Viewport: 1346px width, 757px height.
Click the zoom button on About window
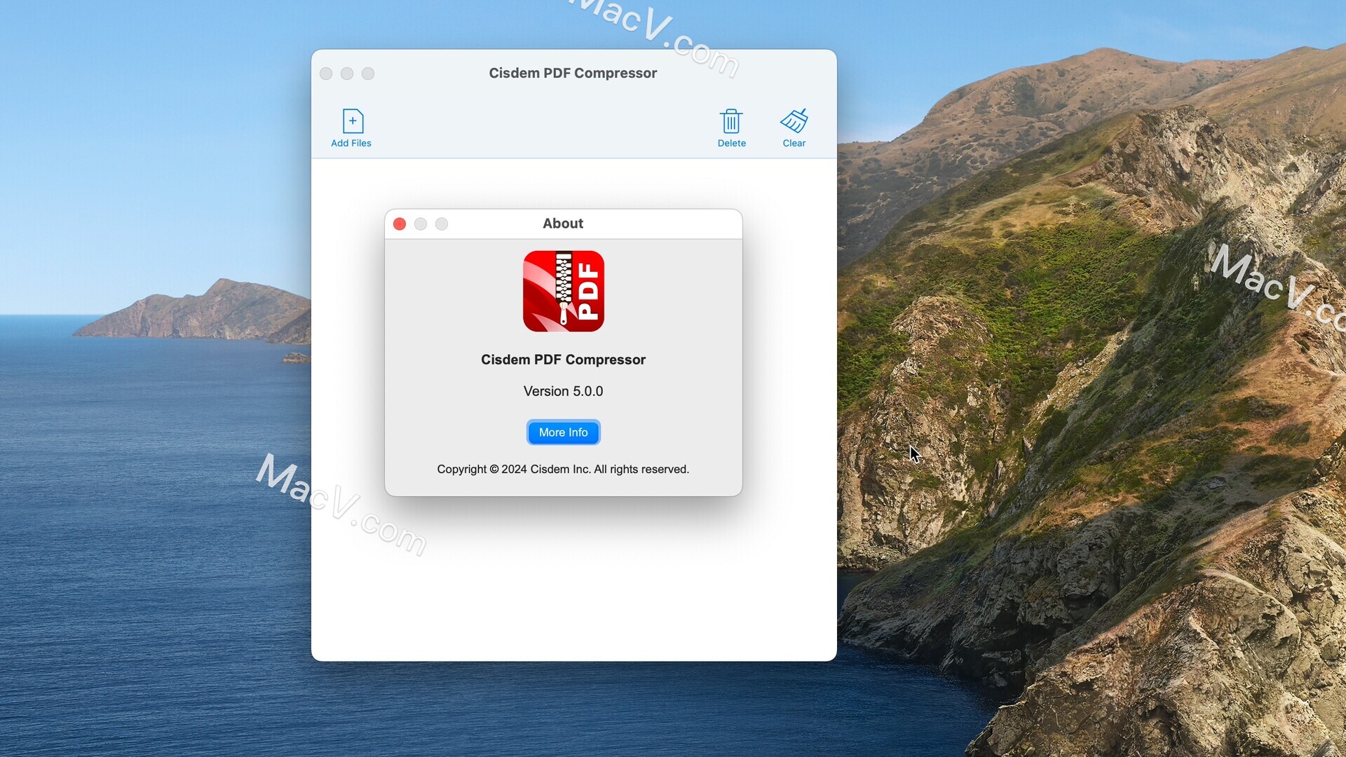coord(442,224)
